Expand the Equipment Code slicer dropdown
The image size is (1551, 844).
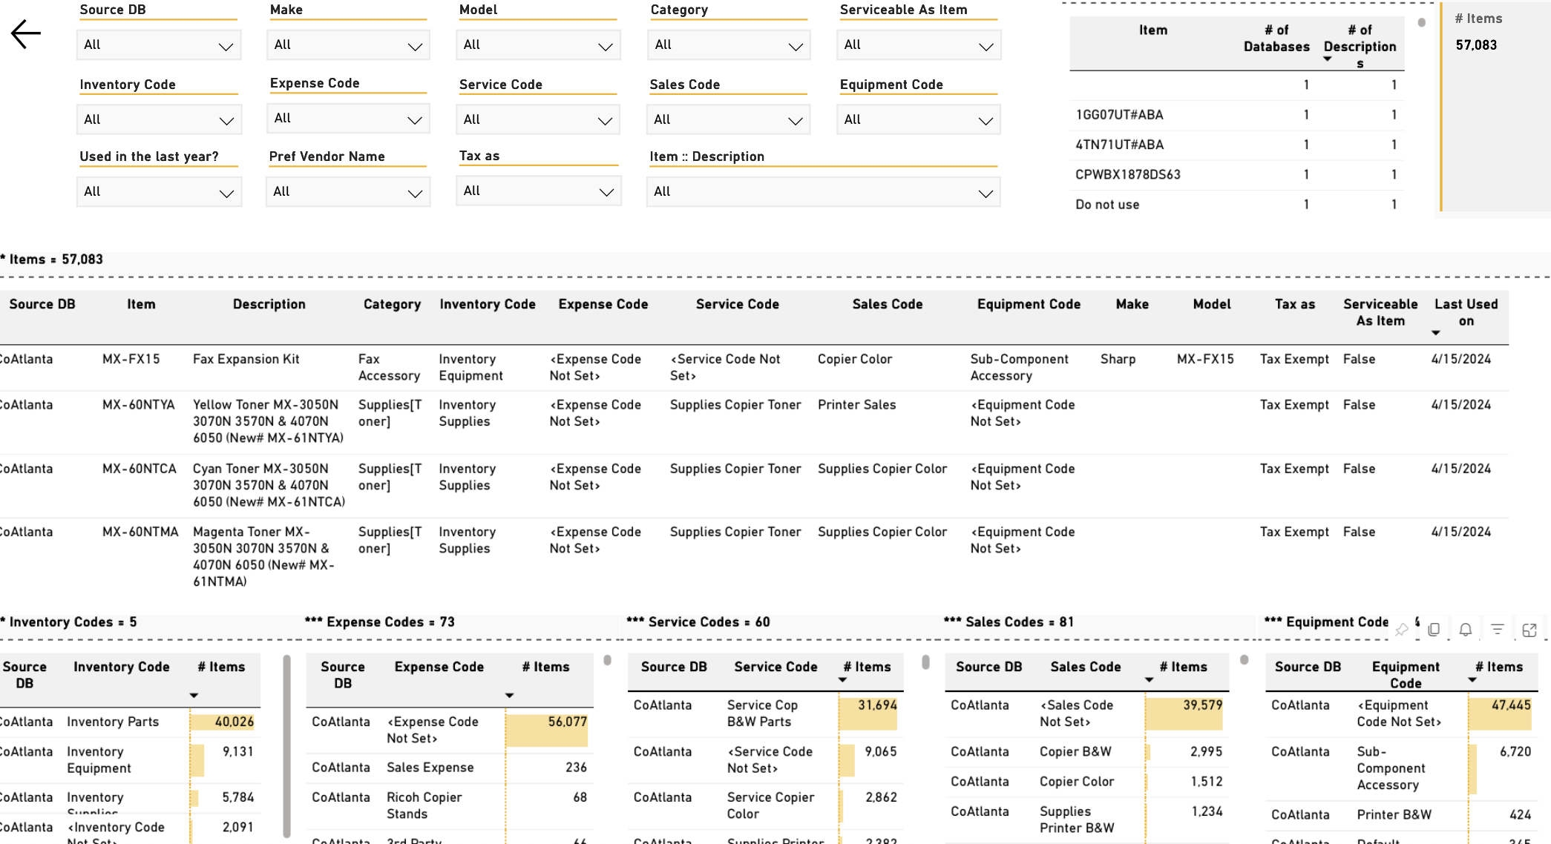click(919, 120)
